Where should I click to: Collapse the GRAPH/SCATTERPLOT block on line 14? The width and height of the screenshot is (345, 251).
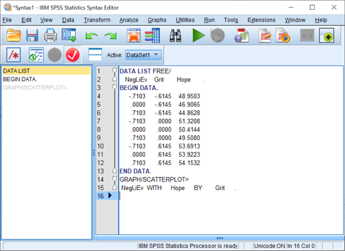[x=115, y=179]
